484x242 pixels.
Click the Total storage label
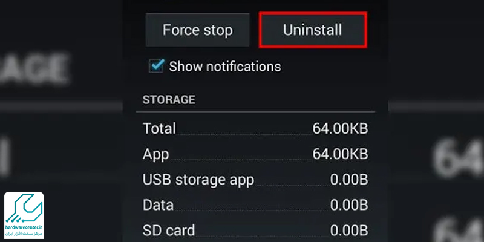click(x=159, y=128)
